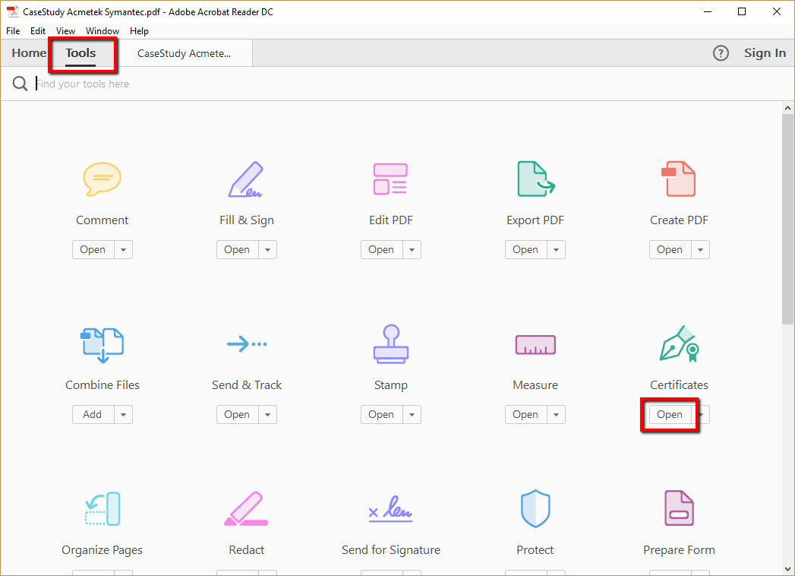Expand the Stamp dropdown arrow
The height and width of the screenshot is (576, 795).
coord(412,415)
